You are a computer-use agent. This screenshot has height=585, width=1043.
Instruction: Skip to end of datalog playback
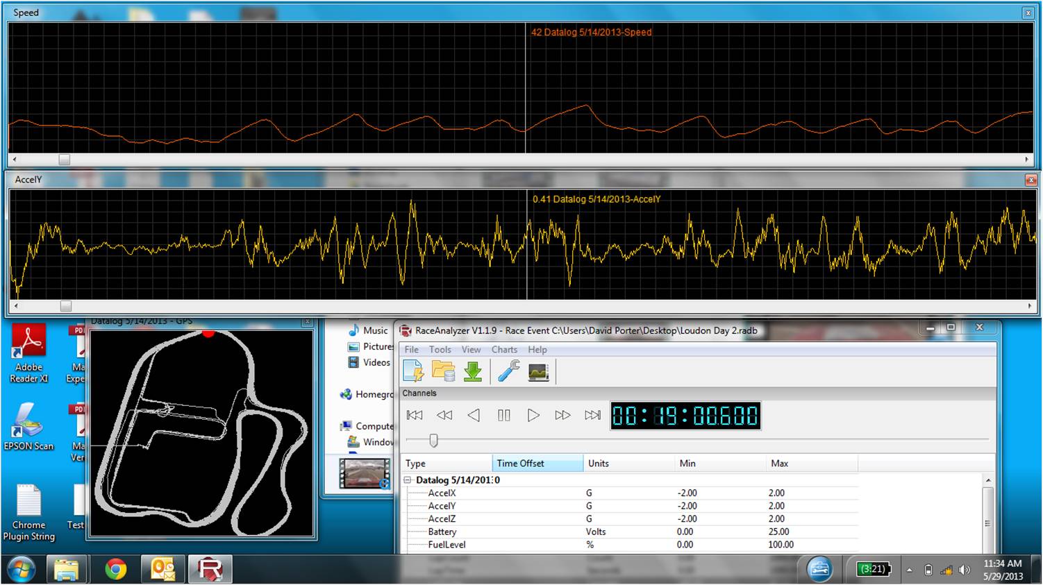pyautogui.click(x=592, y=416)
